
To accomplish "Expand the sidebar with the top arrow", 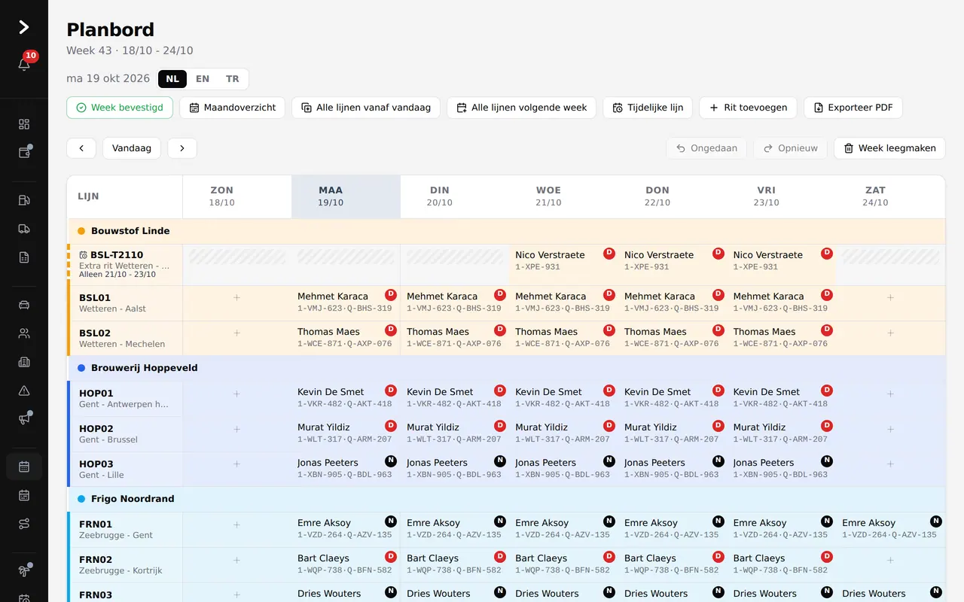I will point(24,27).
